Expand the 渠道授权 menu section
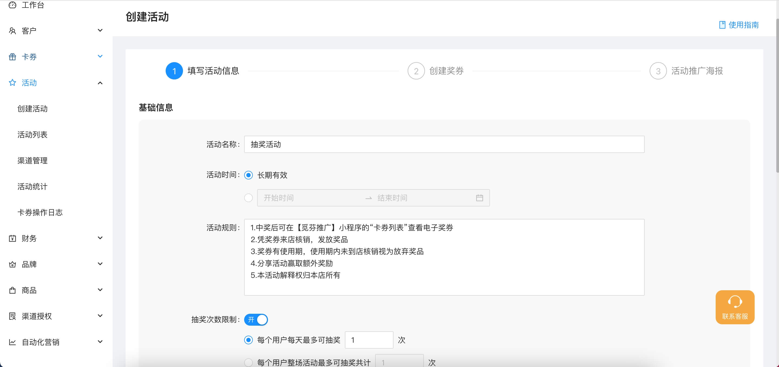Viewport: 779px width, 367px height. pyautogui.click(x=100, y=316)
